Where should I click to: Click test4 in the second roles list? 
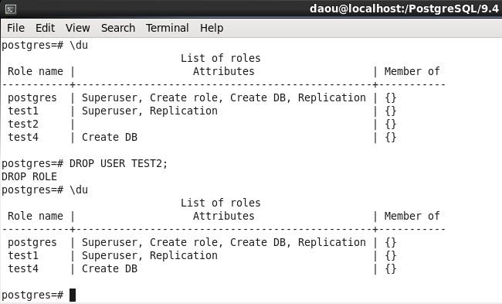pyautogui.click(x=23, y=268)
